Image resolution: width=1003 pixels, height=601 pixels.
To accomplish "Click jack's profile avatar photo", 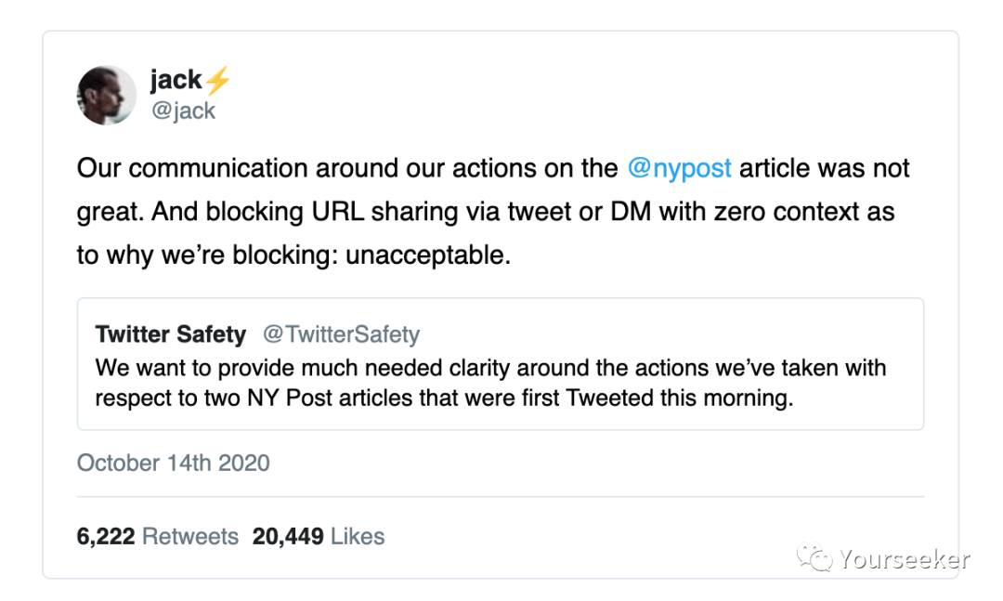I will (107, 96).
